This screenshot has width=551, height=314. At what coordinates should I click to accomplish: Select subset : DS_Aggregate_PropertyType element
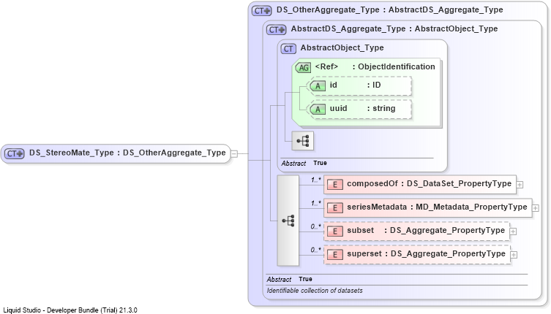pos(416,231)
